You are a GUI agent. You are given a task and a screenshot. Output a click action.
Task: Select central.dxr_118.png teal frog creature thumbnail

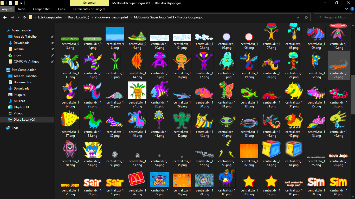tap(227, 61)
